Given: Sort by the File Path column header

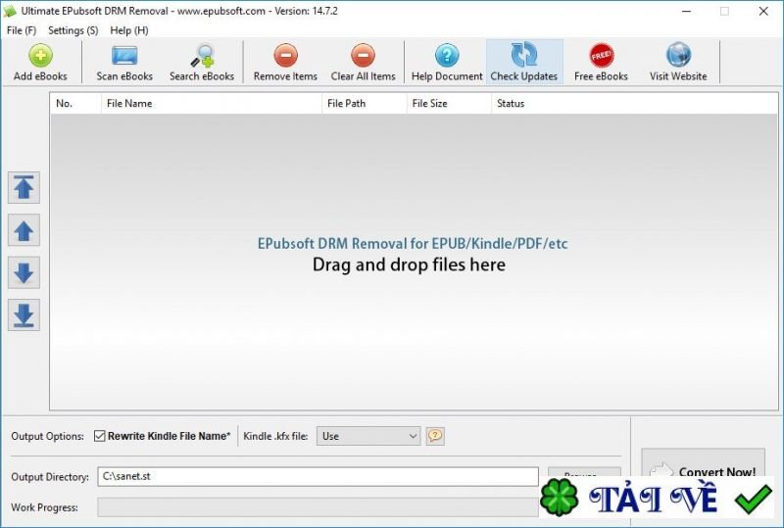Looking at the screenshot, I should [x=364, y=104].
